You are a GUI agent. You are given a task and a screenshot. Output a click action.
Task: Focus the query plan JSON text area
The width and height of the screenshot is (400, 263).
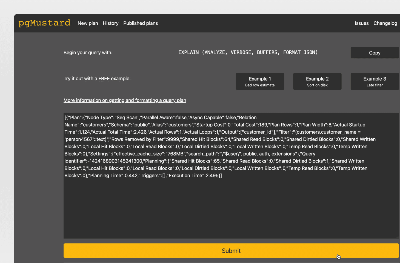(231, 205)
